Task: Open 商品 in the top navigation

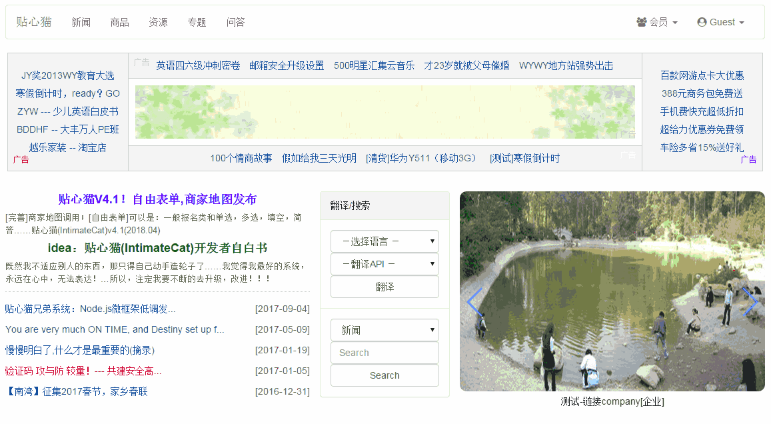Action: tap(120, 22)
